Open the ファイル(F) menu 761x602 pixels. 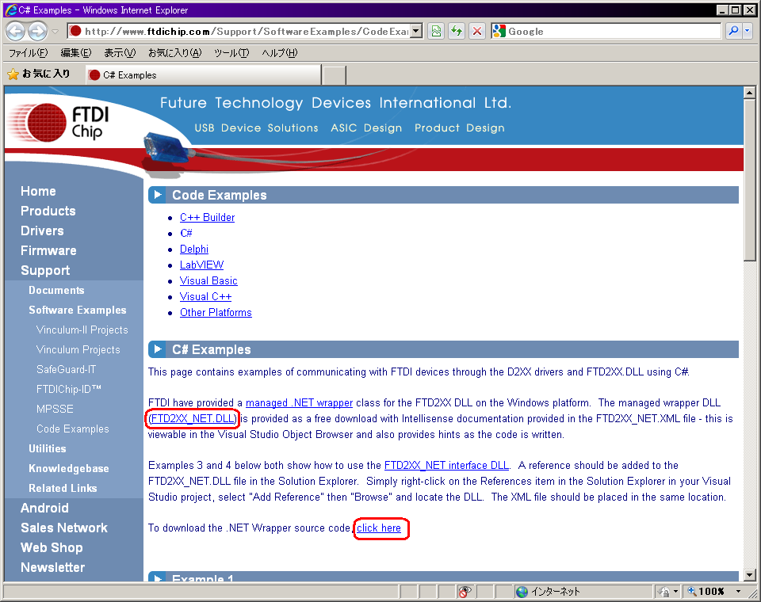29,53
